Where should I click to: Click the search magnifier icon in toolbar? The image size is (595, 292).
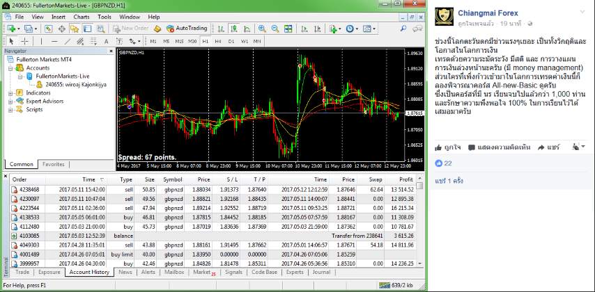coord(403,29)
